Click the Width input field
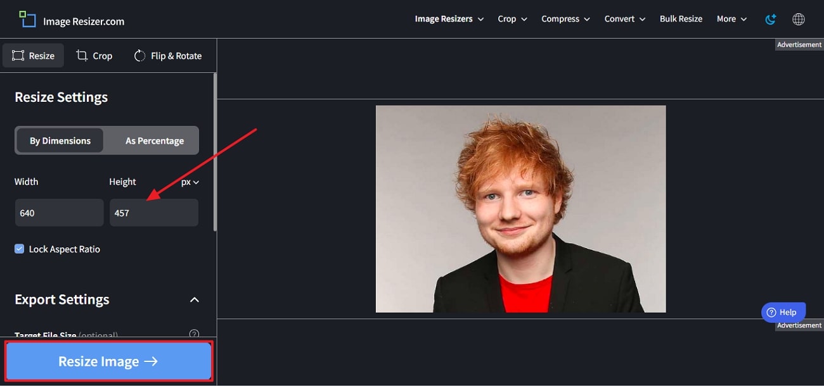The width and height of the screenshot is (824, 386). [x=59, y=213]
